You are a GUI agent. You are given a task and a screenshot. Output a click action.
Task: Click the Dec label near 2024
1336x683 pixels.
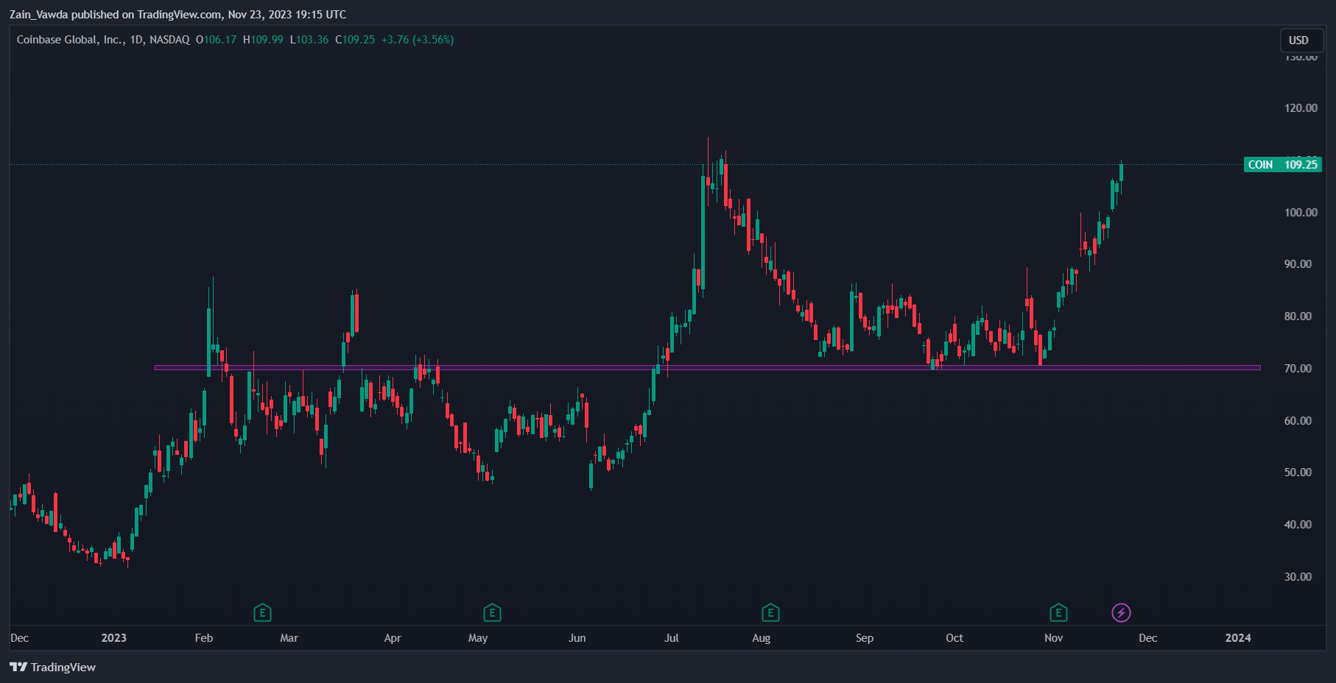point(1147,638)
